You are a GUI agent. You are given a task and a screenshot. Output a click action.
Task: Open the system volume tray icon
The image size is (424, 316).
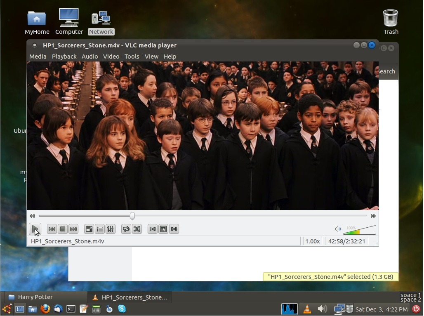tap(322, 309)
